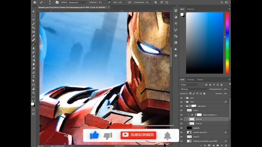This screenshot has width=262, height=147.
Task: Switch to the Color (Цвет) tab
Action: 182,9
